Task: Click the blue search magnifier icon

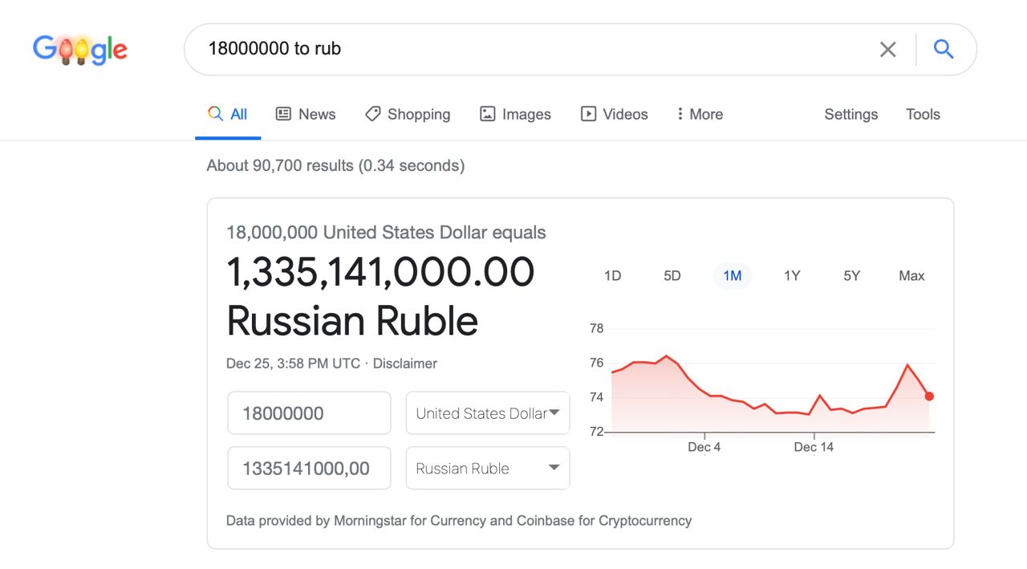Action: click(944, 49)
